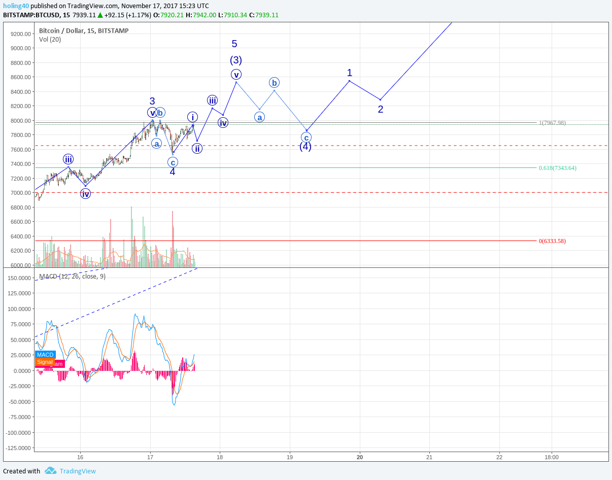612x480 pixels.
Task: Click the 7000.00 price axis label
Action: point(20,193)
